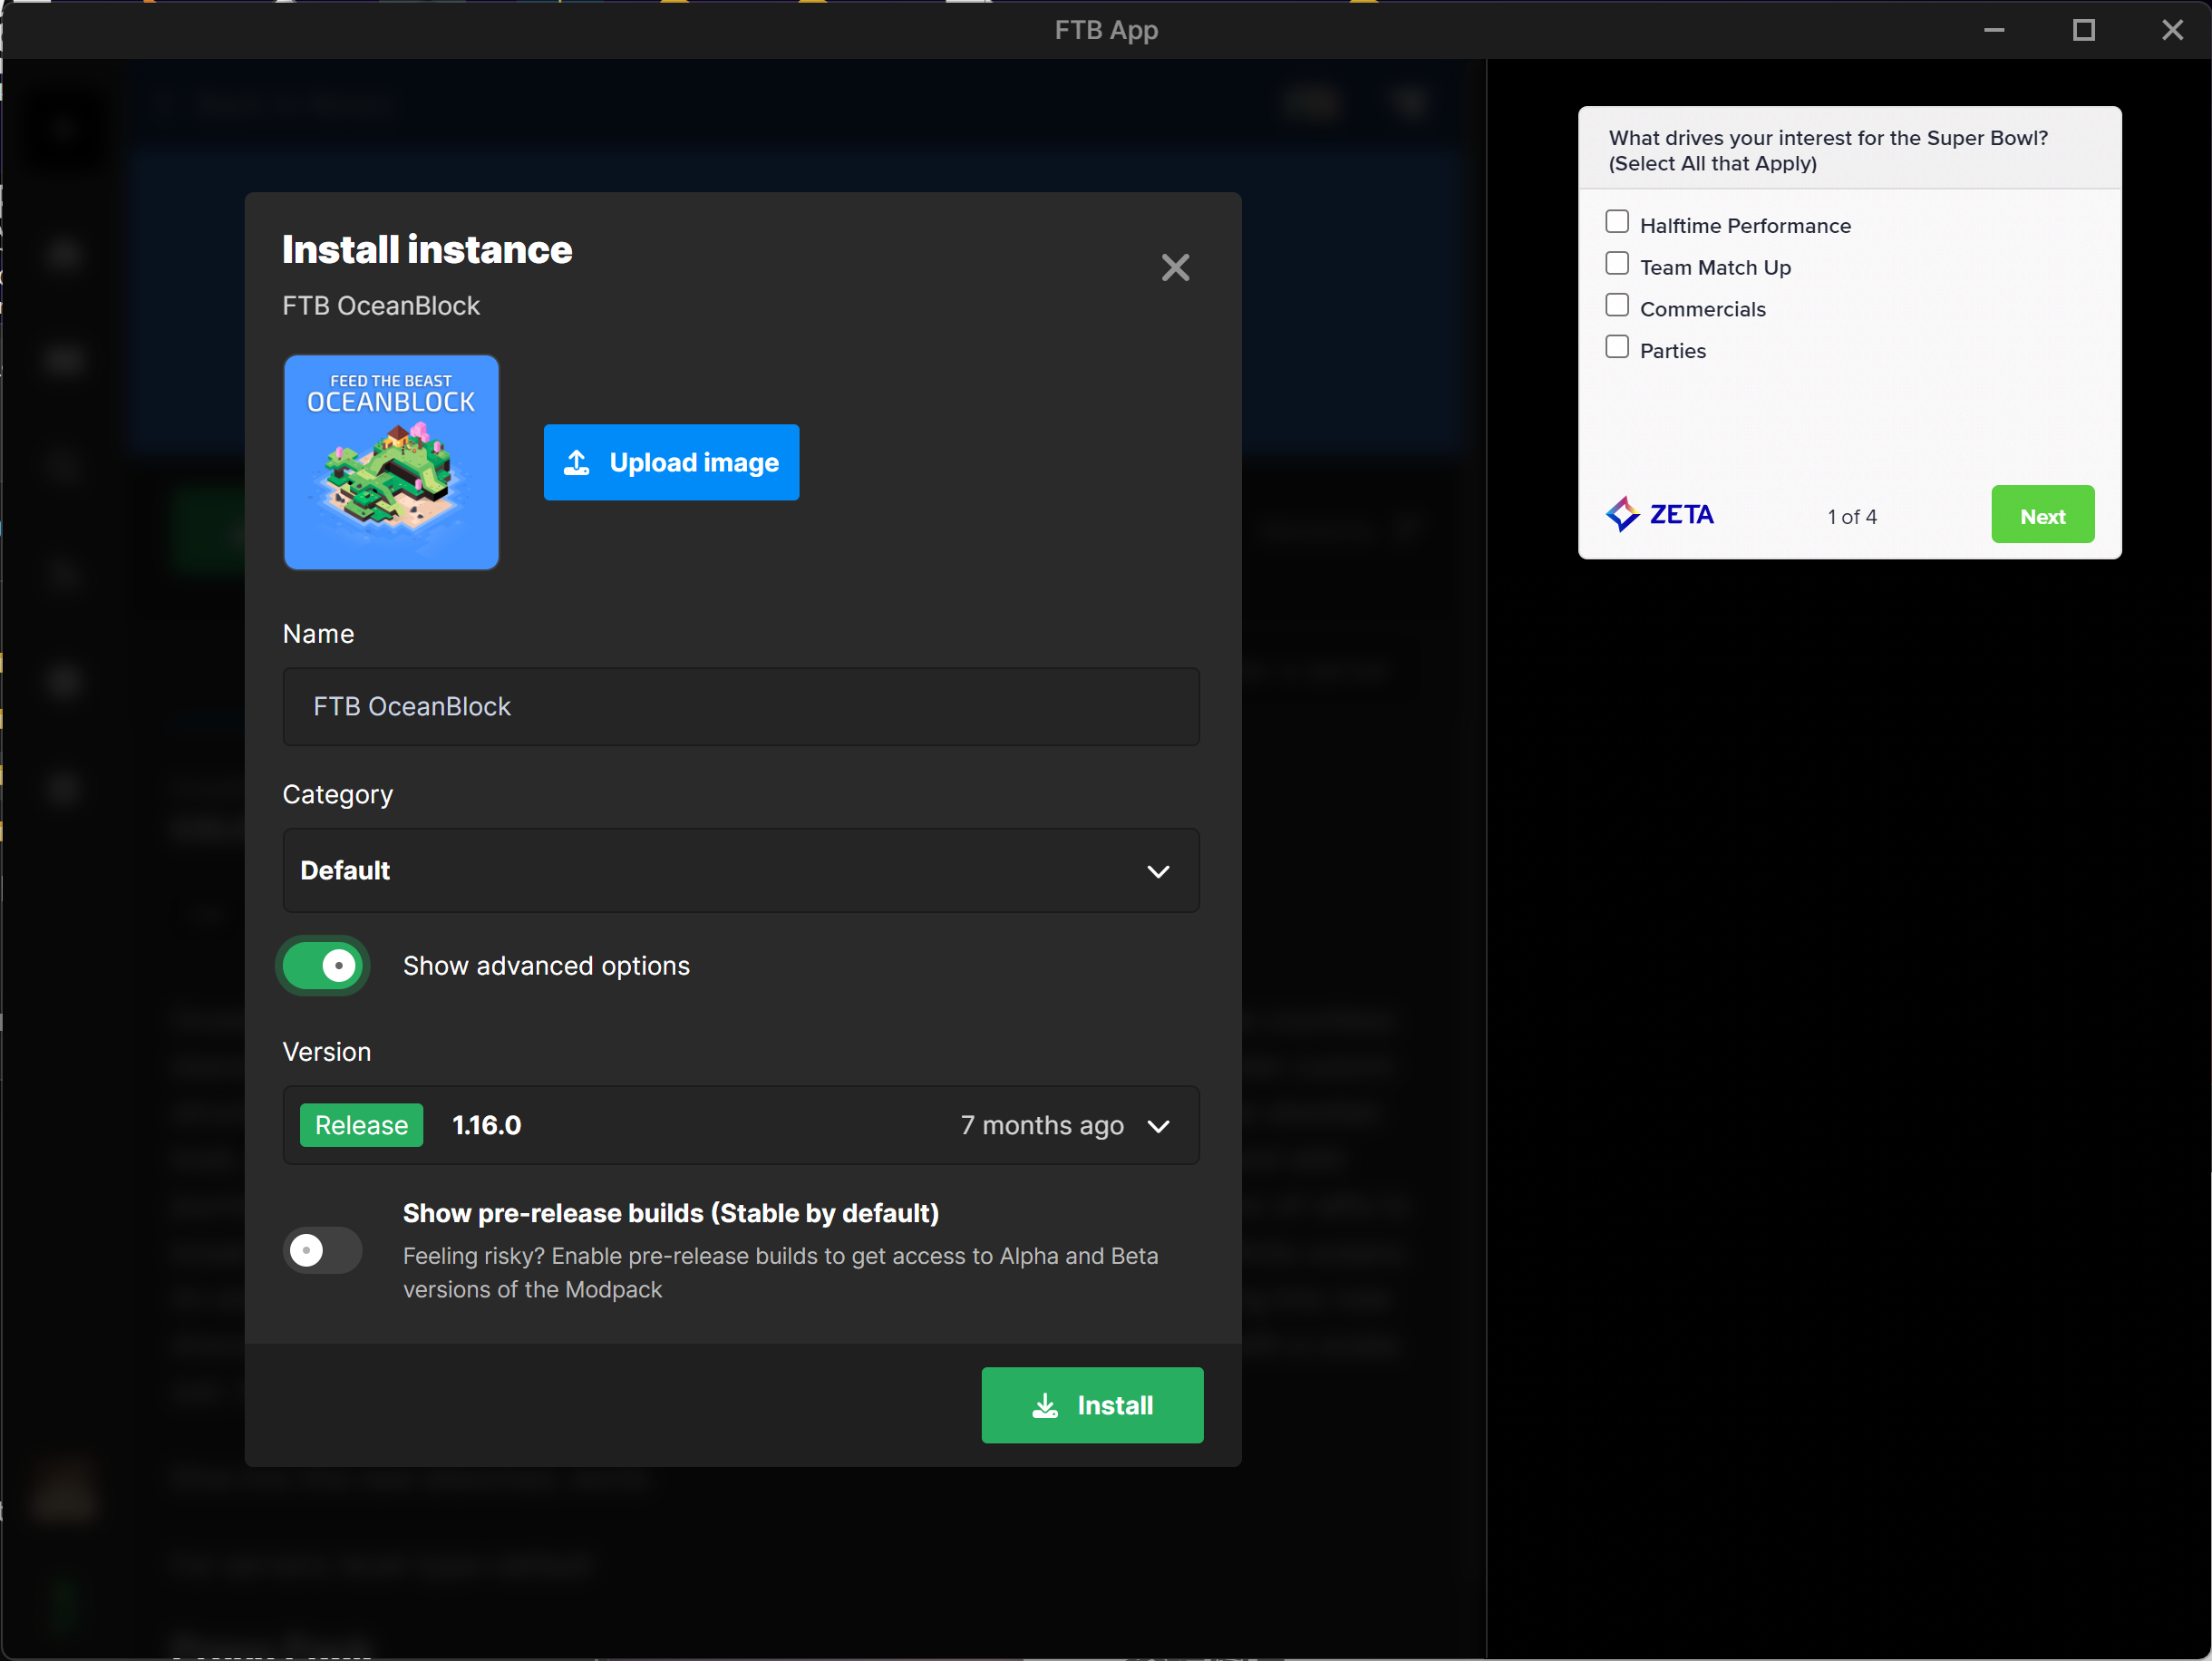This screenshot has width=2212, height=1661.
Task: Disable Show advanced options toggle
Action: (x=324, y=966)
